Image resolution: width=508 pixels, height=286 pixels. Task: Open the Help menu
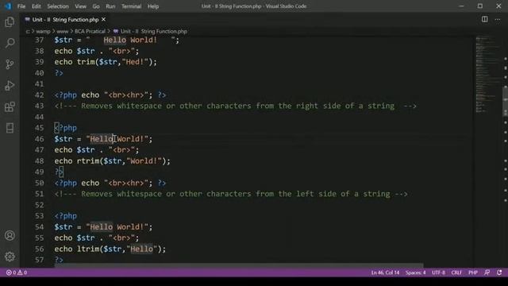[153, 6]
